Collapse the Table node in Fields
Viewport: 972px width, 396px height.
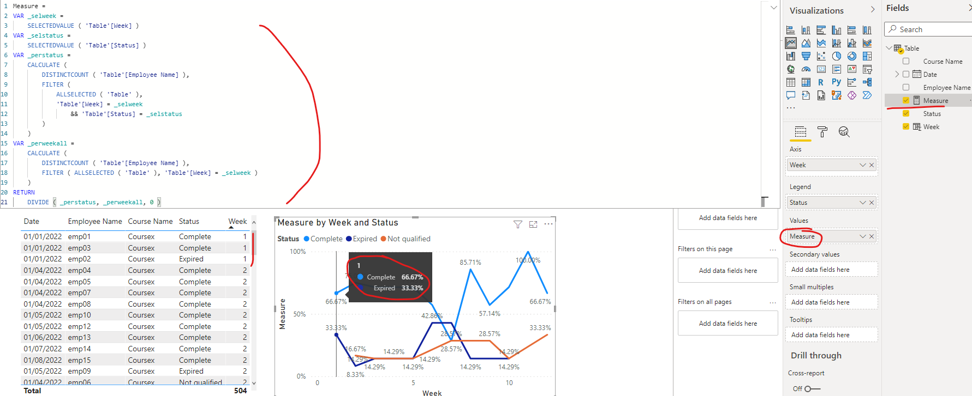pos(889,48)
